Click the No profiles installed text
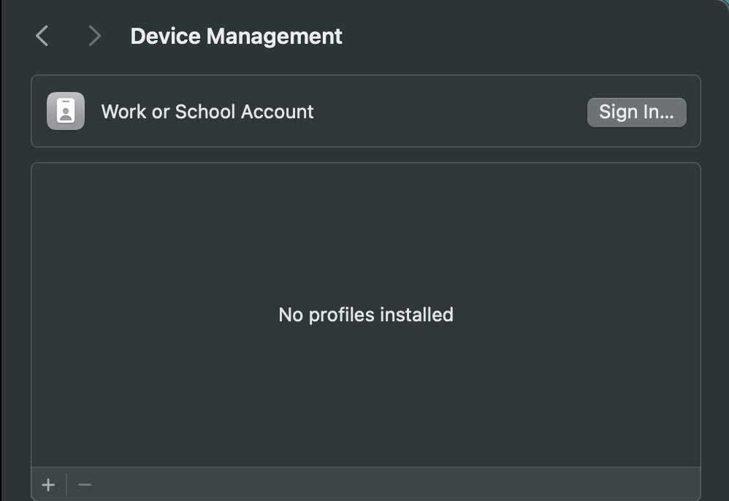Screen dimensions: 729x501 coord(366,315)
